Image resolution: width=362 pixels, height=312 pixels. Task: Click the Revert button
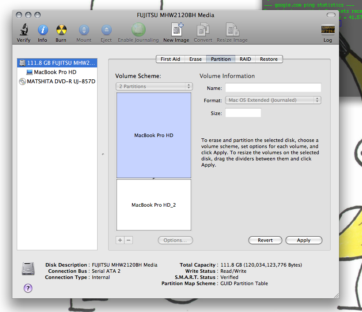[265, 240]
